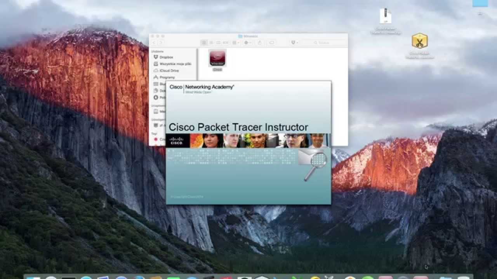The image size is (497, 279).
Task: Open the Dropbox toolbar dropdown in Finder
Action: point(294,43)
